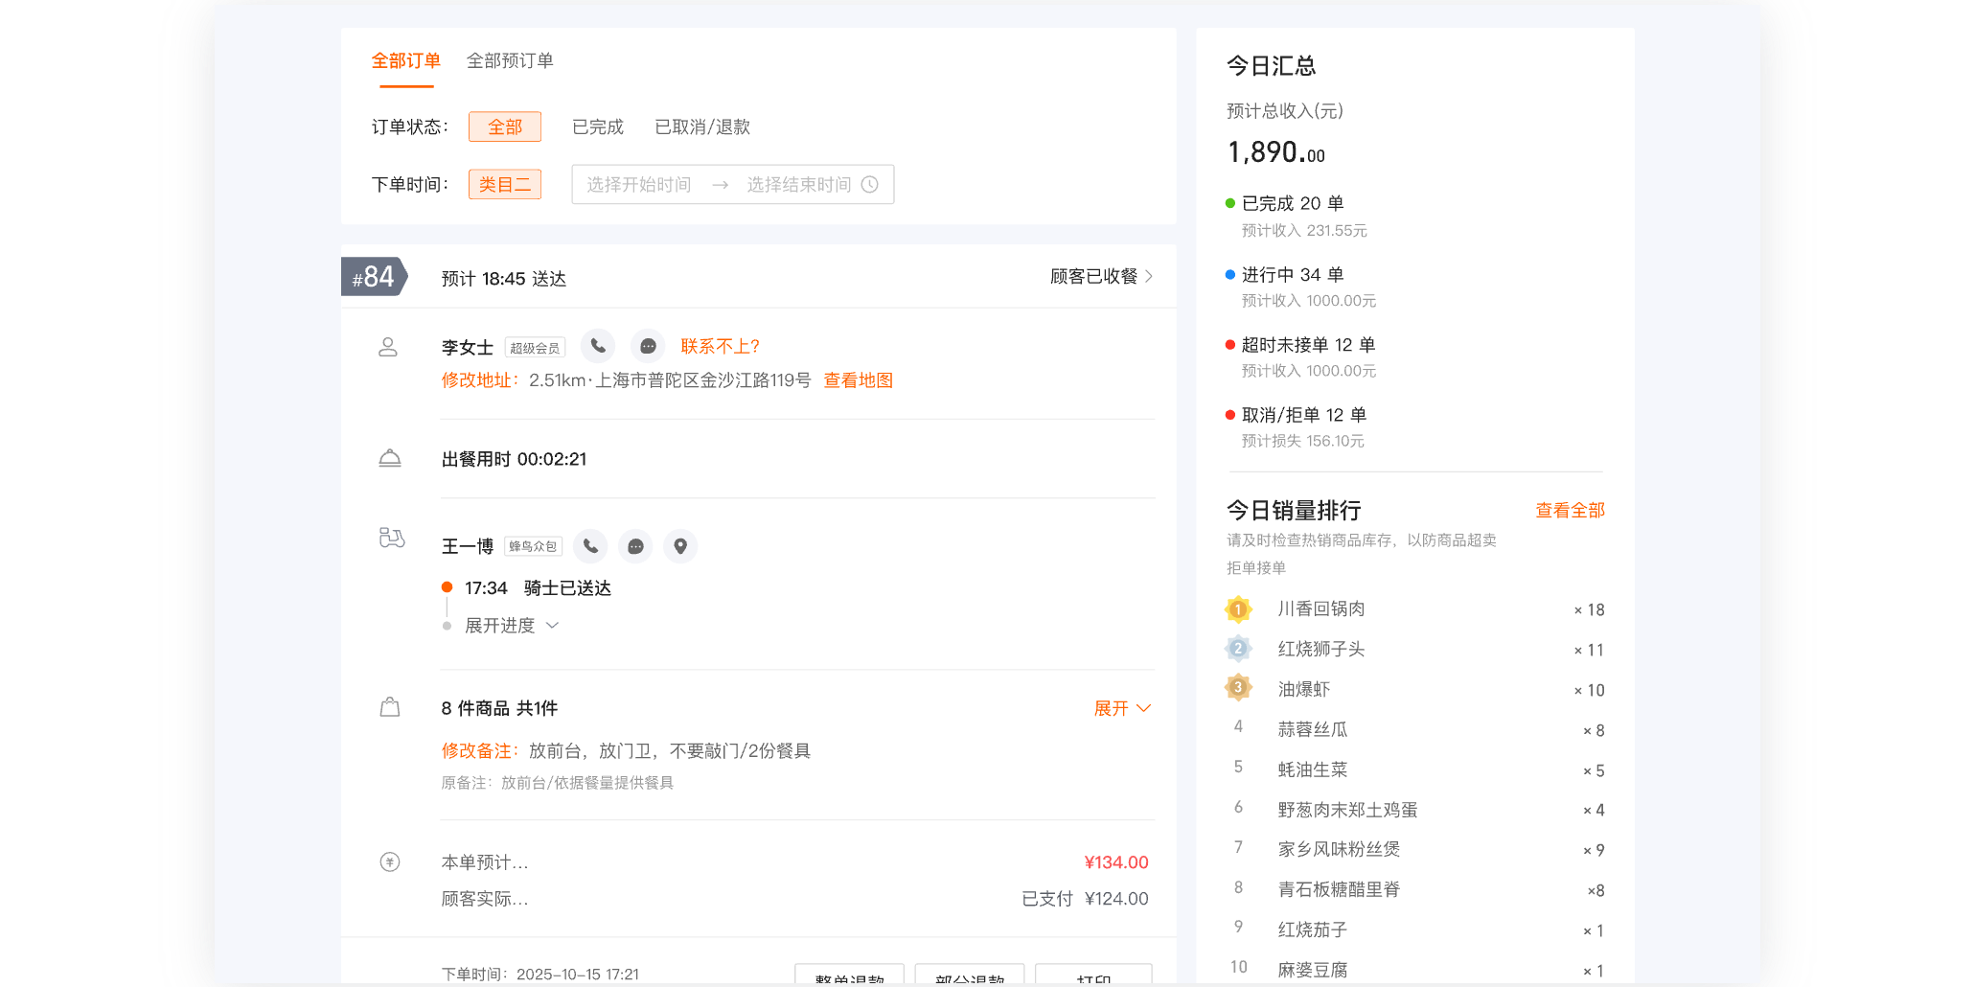Click 修改地址 link
The image size is (1974, 987).
pos(479,380)
